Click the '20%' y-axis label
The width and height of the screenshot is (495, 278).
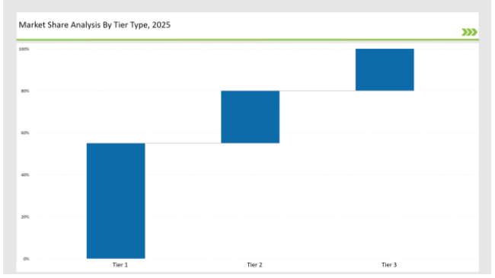pos(25,217)
